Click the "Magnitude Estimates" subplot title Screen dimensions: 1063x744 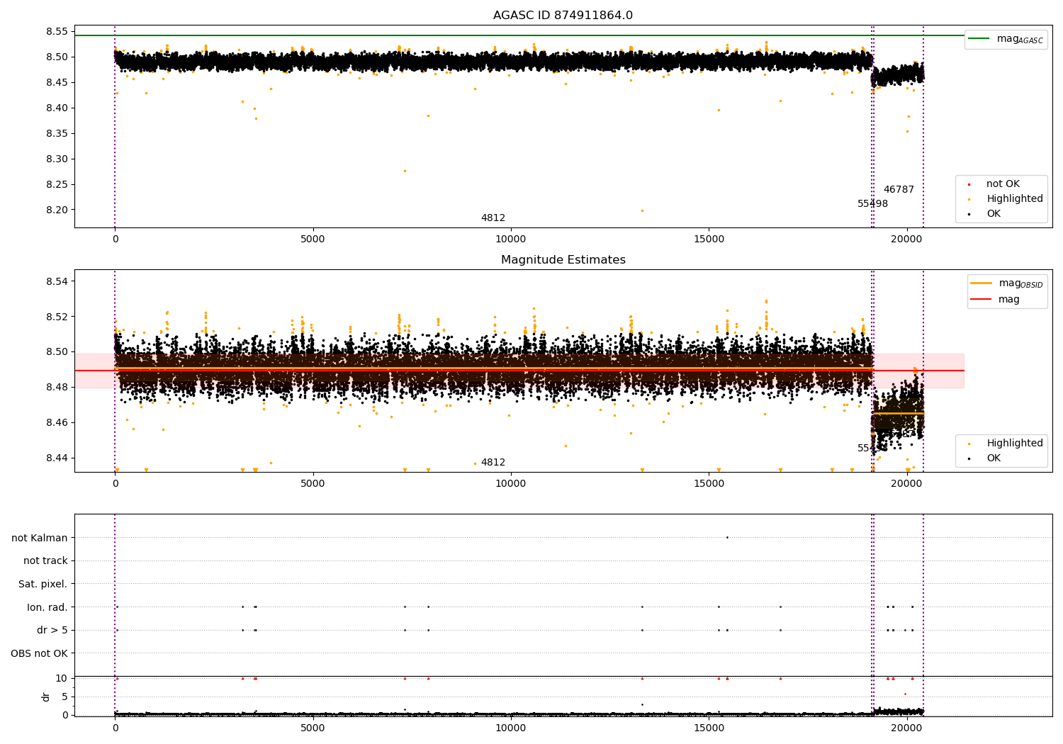pos(563,260)
